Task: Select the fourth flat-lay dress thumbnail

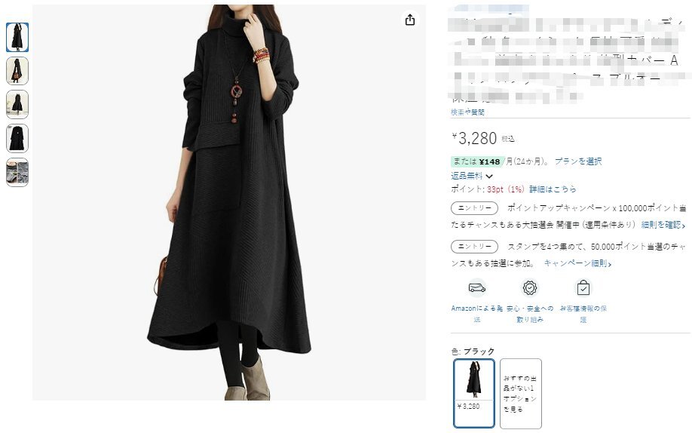Action: point(17,138)
